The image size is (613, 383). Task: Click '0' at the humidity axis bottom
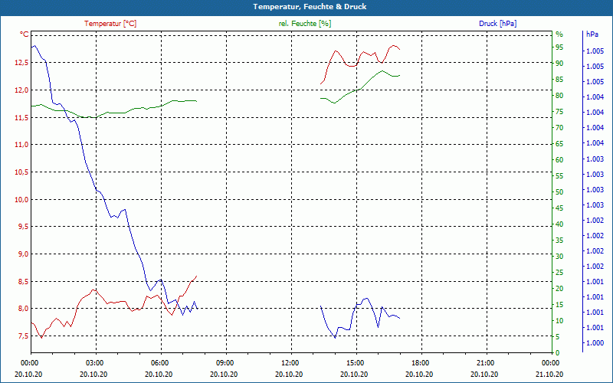tap(558, 353)
